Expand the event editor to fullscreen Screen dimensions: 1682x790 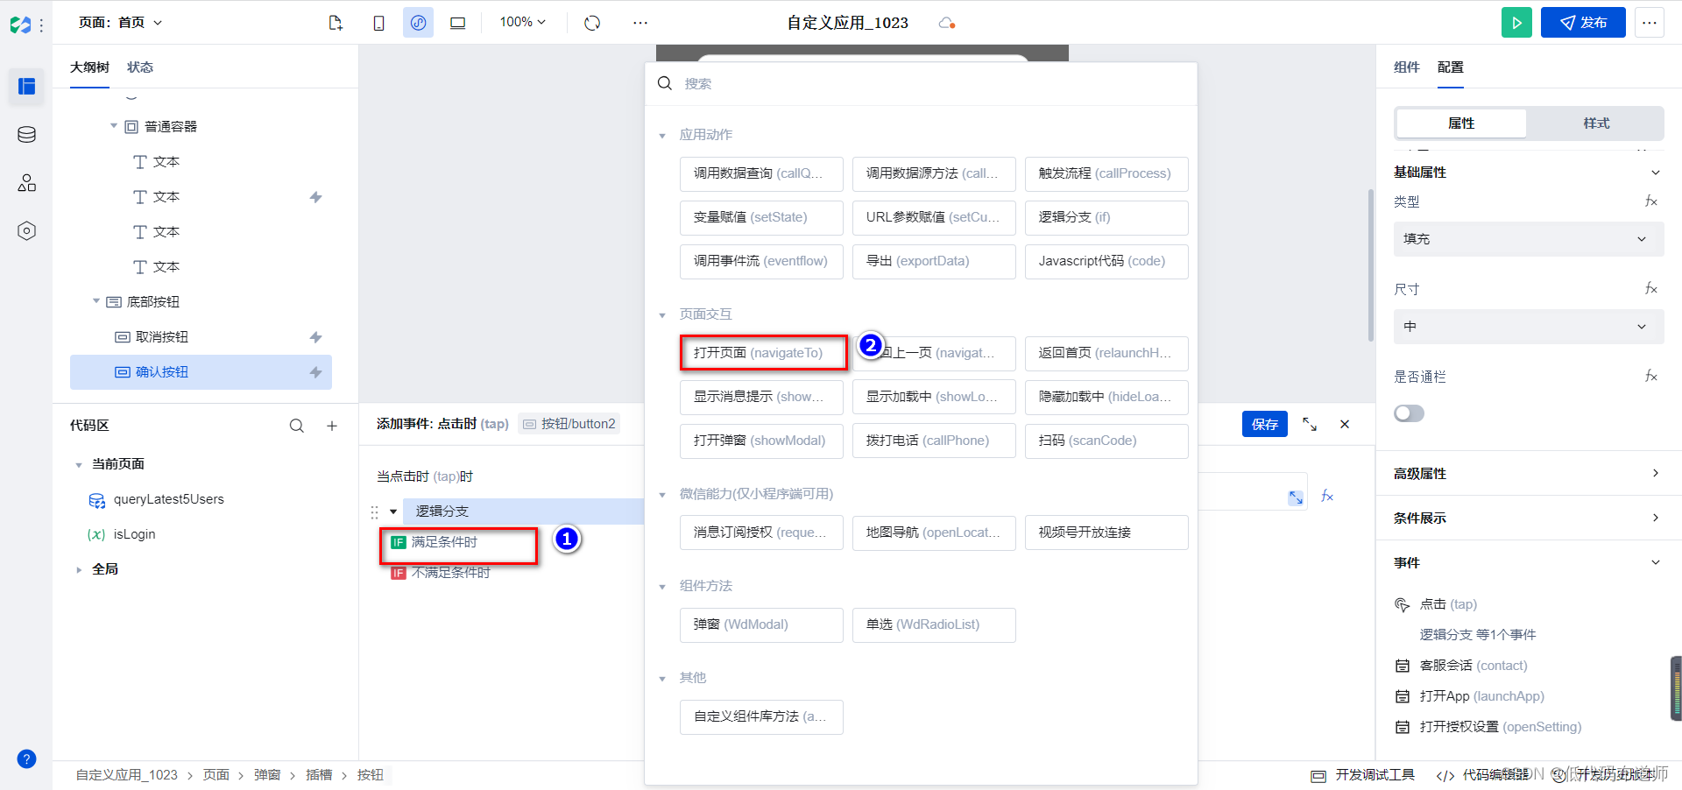point(1310,424)
